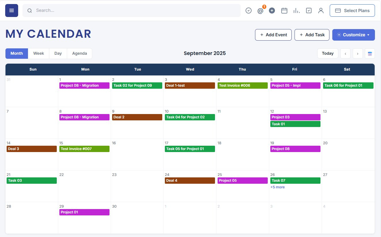The height and width of the screenshot is (237, 381).
Task: Select the date number 22
Action: pyautogui.click(x=61, y=175)
